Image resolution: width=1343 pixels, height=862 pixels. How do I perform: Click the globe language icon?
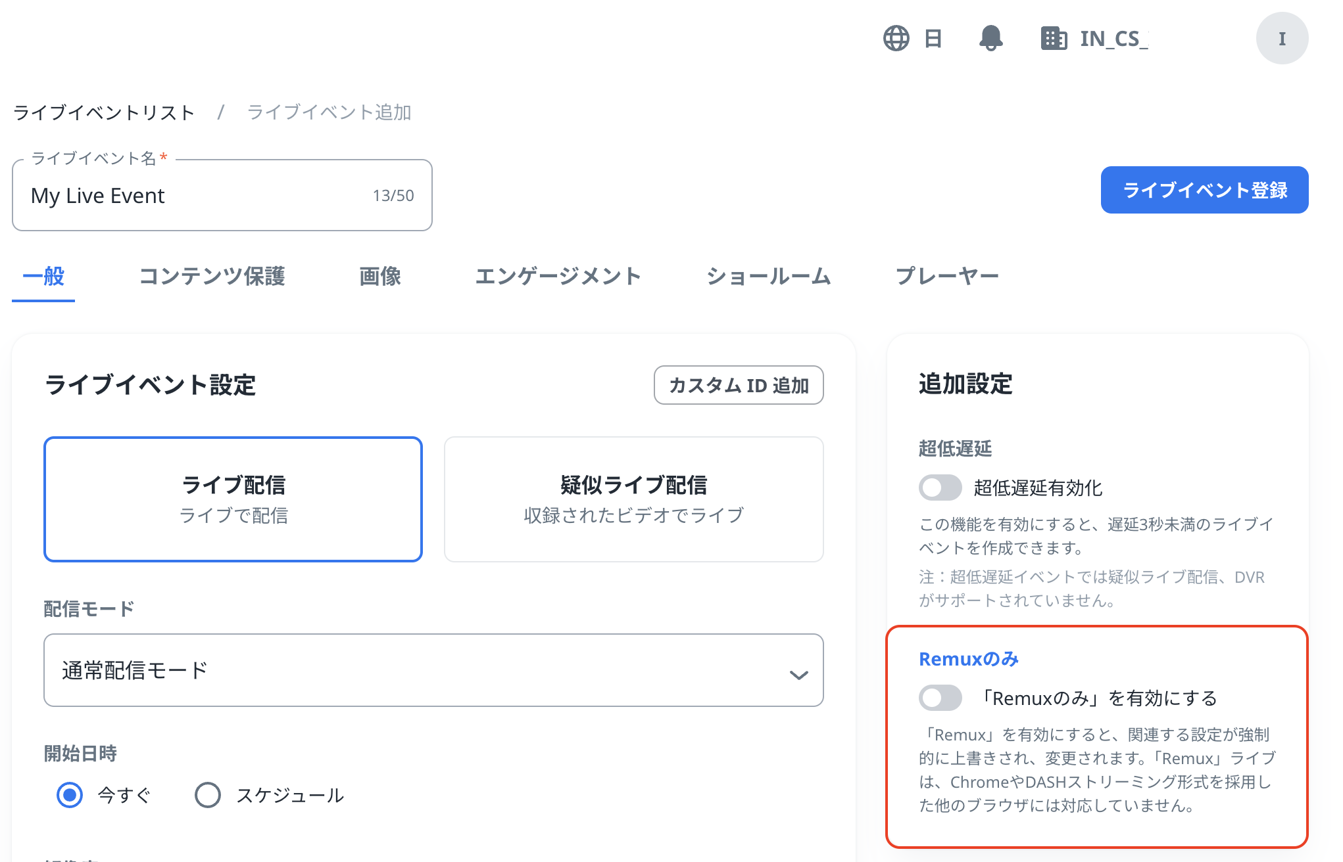click(x=896, y=38)
